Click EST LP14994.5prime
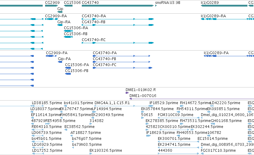Image resolution: width=254 pixels, height=155 pixels. pos(107,109)
